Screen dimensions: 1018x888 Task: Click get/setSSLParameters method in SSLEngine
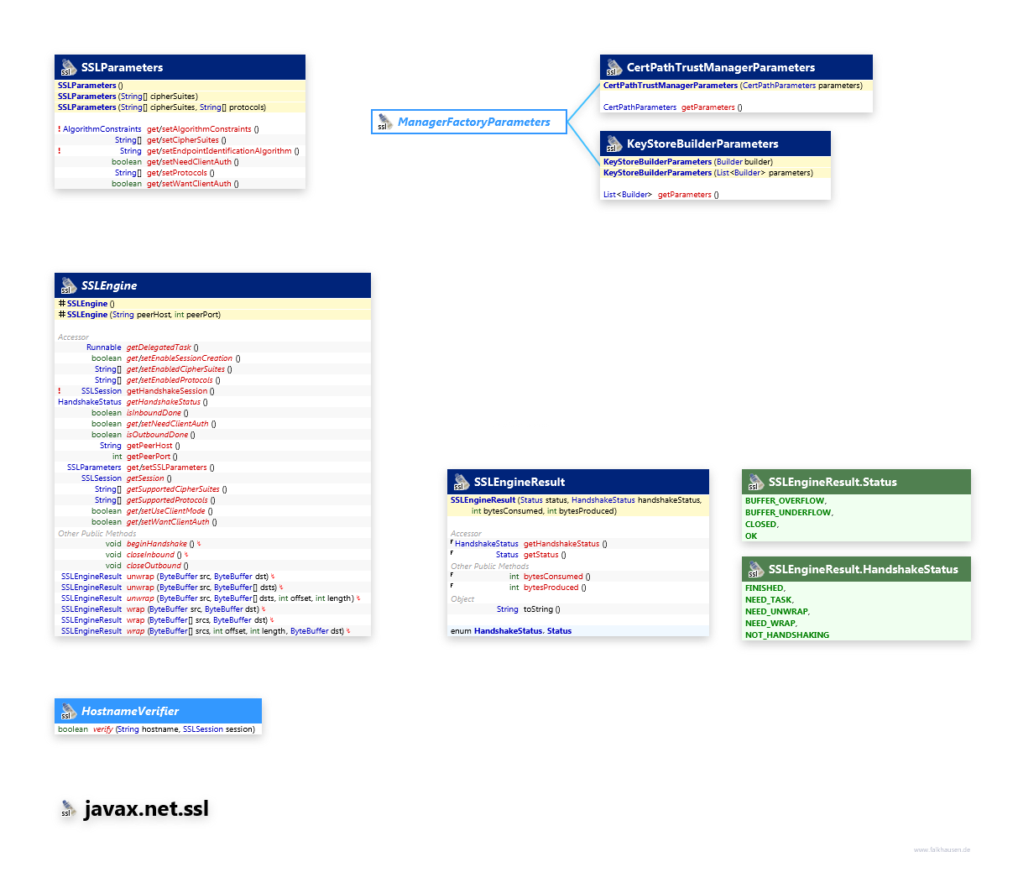coord(167,468)
